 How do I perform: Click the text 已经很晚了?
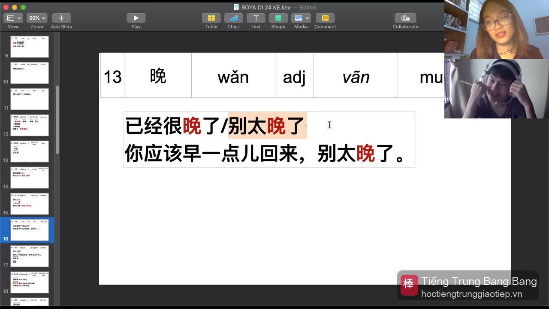coord(172,126)
